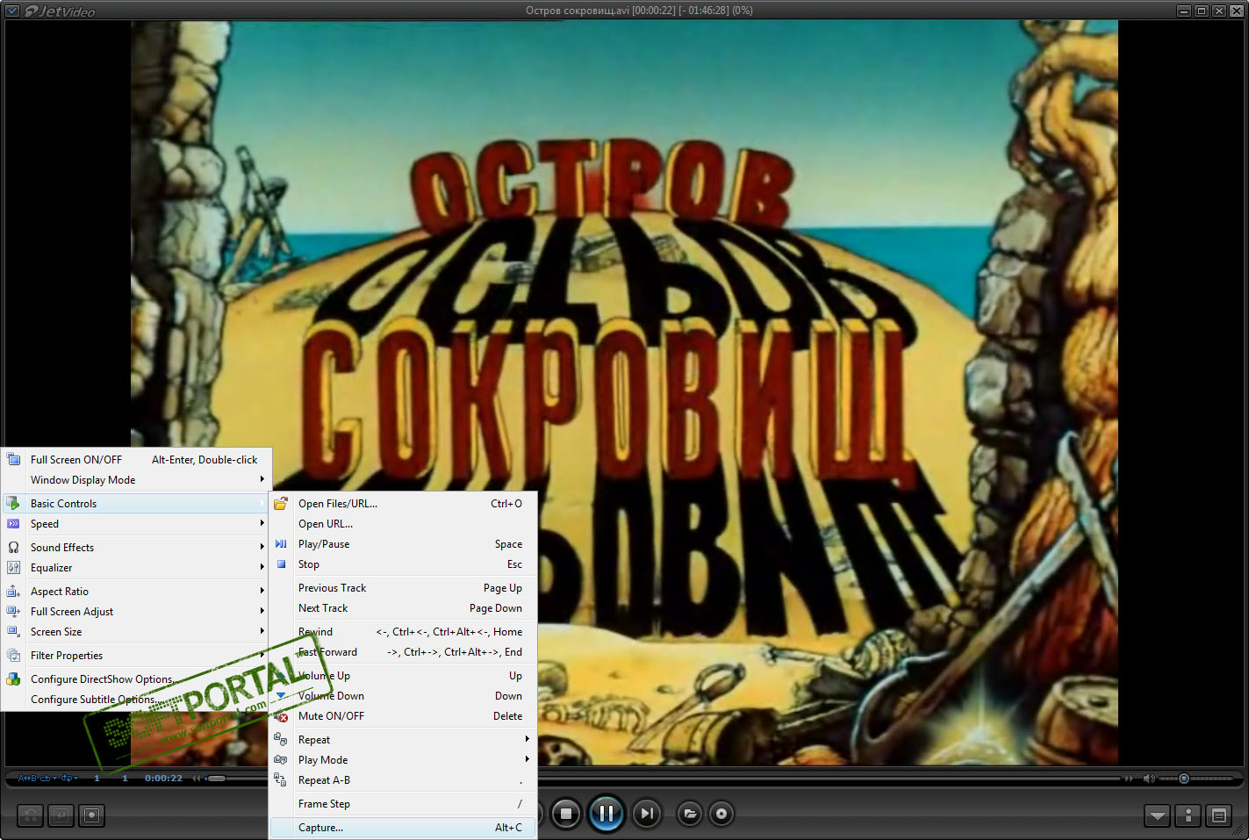Click the Configure DirectShow Options icon
The width and height of the screenshot is (1249, 840).
pos(13,679)
